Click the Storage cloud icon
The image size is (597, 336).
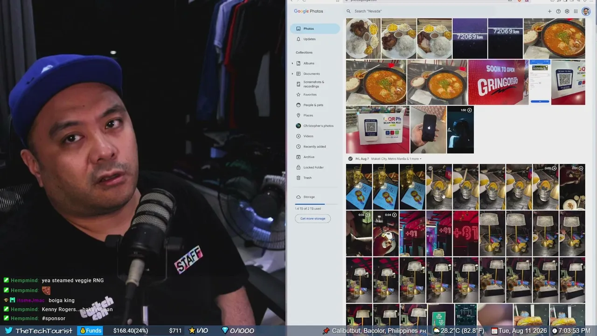298,197
